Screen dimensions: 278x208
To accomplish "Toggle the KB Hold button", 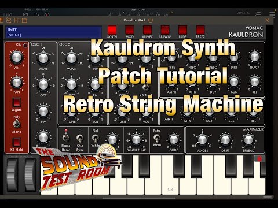I will click(17, 142).
